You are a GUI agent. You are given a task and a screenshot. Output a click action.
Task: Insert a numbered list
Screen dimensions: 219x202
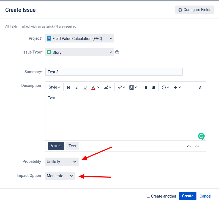pos(154,87)
